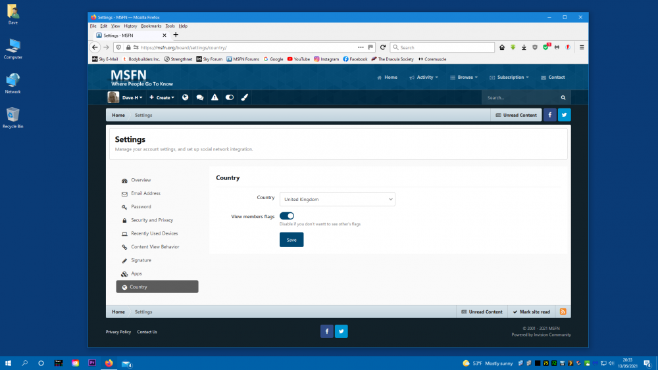Click the warning triangle reports icon
The image size is (658, 370).
(x=215, y=97)
